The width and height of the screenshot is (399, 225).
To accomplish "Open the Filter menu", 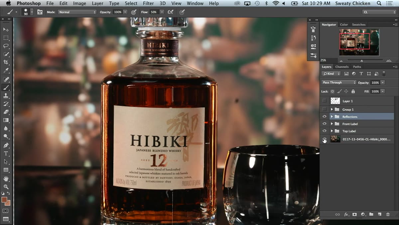I will point(148,3).
